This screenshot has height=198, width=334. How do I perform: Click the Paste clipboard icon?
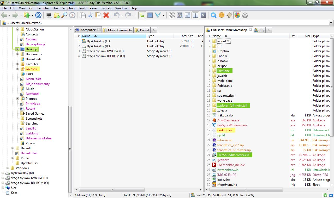[x=98, y=15]
